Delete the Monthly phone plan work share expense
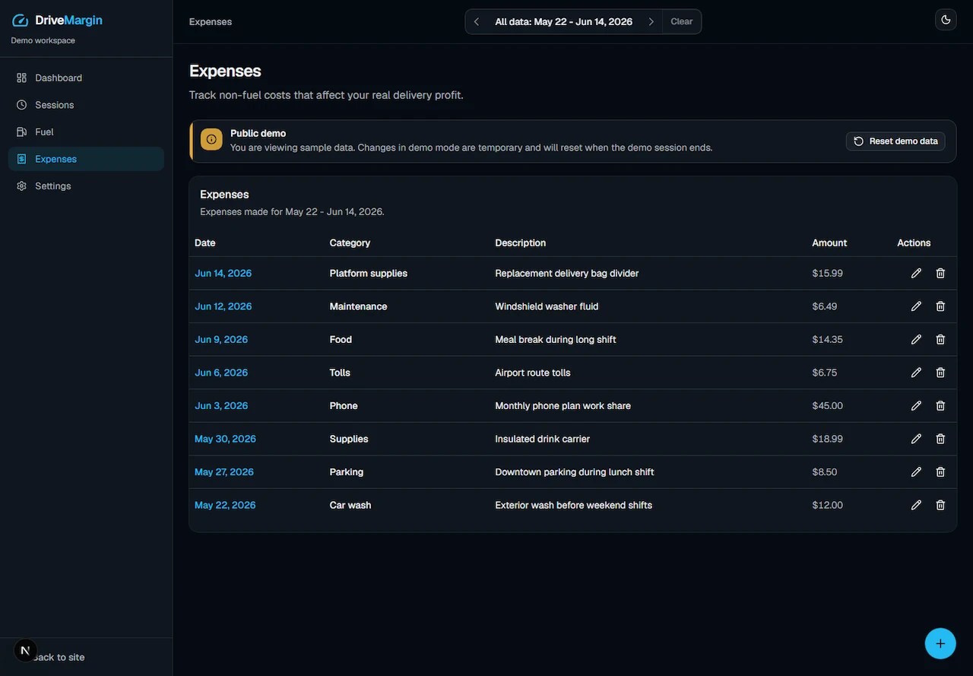The height and width of the screenshot is (676, 973). [940, 405]
